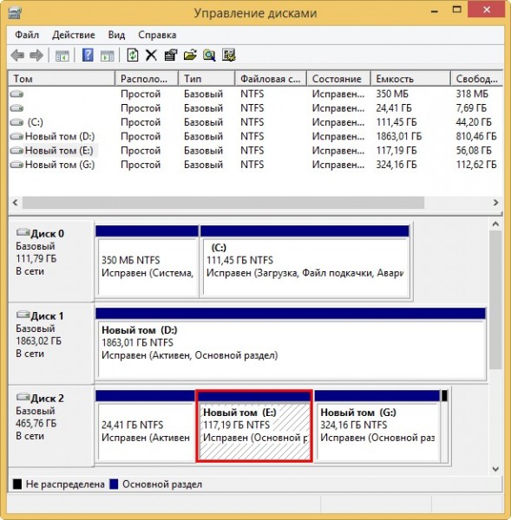Click the Диск 2 label panel

tap(50, 426)
